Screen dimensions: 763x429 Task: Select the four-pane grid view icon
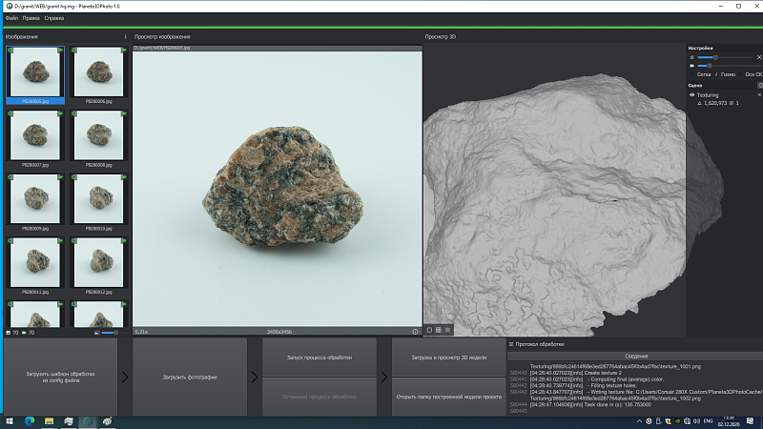click(439, 330)
